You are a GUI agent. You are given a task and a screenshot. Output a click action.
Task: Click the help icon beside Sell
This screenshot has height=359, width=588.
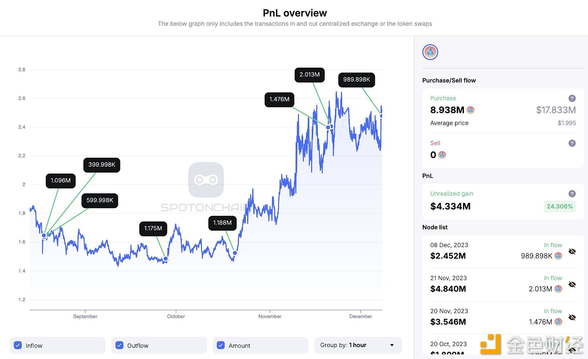click(572, 143)
